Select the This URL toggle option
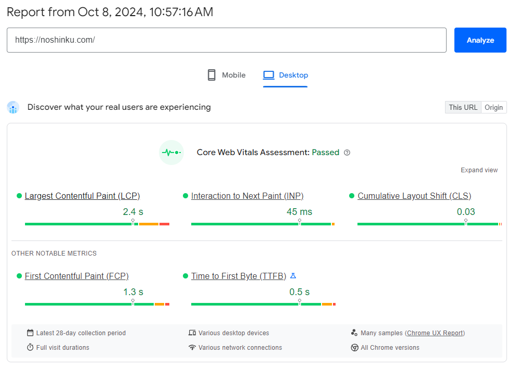The width and height of the screenshot is (519, 368). [x=463, y=107]
